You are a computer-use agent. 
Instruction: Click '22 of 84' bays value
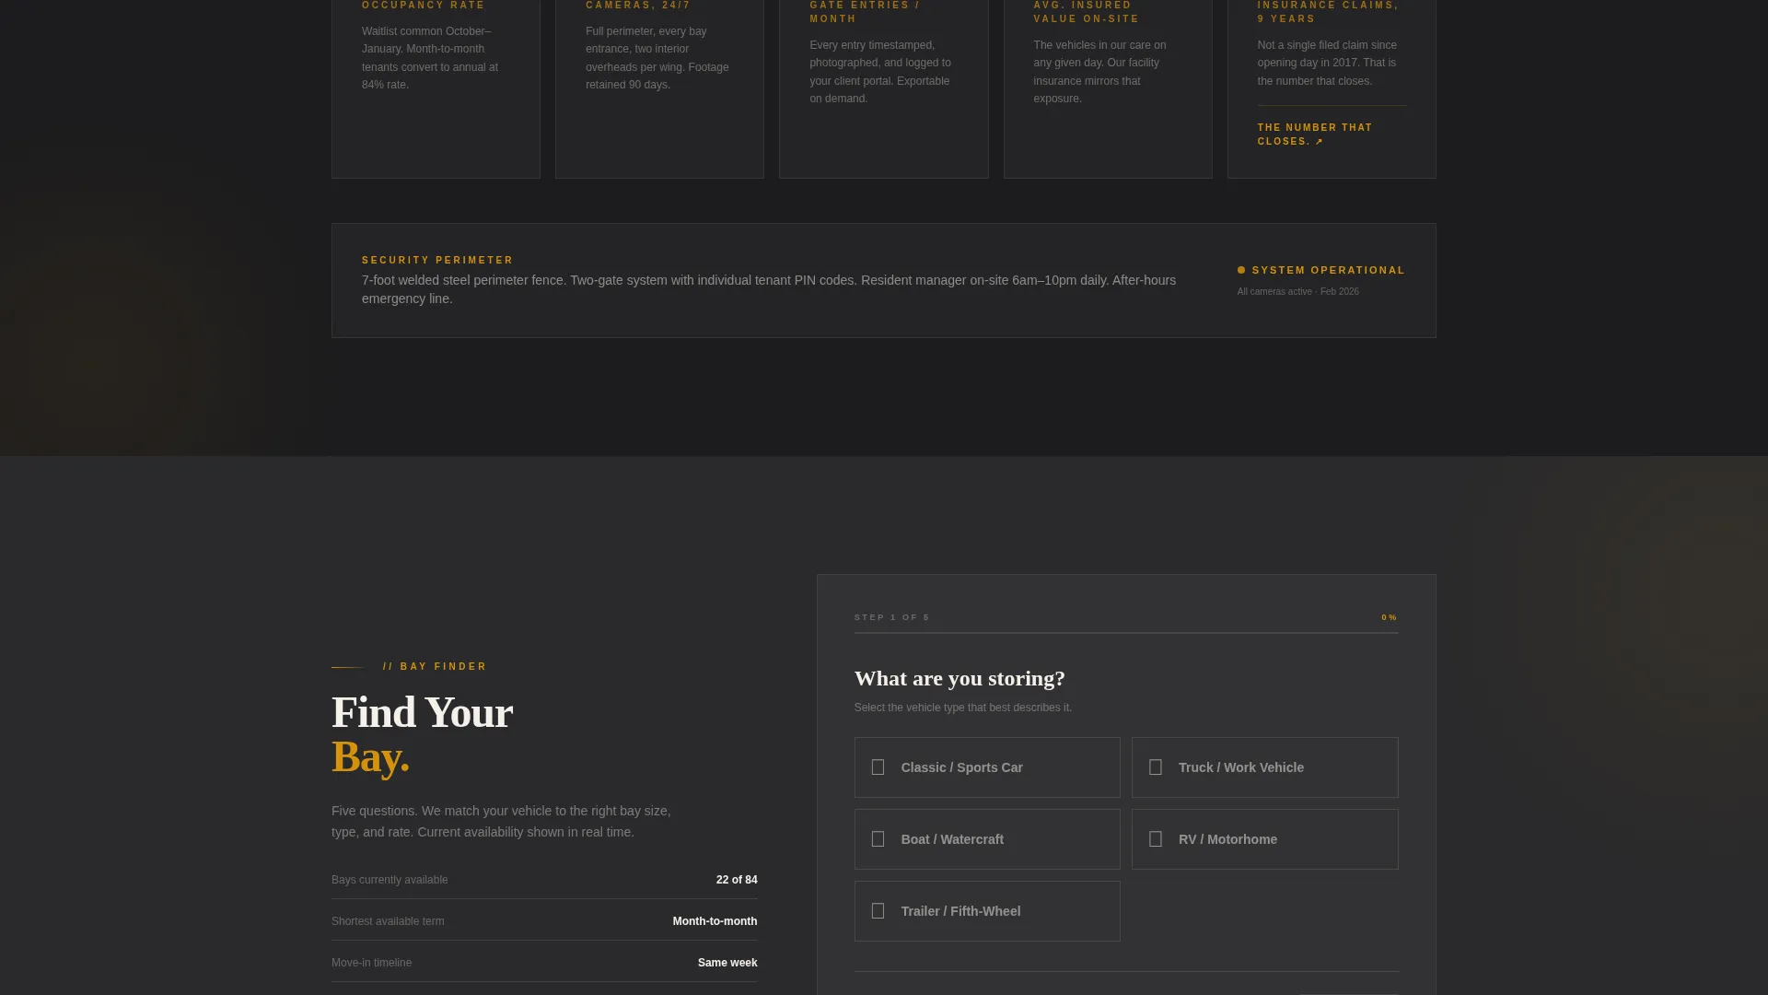pyautogui.click(x=737, y=880)
